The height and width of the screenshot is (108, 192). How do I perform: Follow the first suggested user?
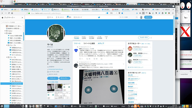(x=137, y=49)
